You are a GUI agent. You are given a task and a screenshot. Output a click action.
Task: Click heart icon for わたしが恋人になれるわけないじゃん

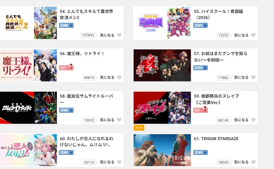(119, 162)
